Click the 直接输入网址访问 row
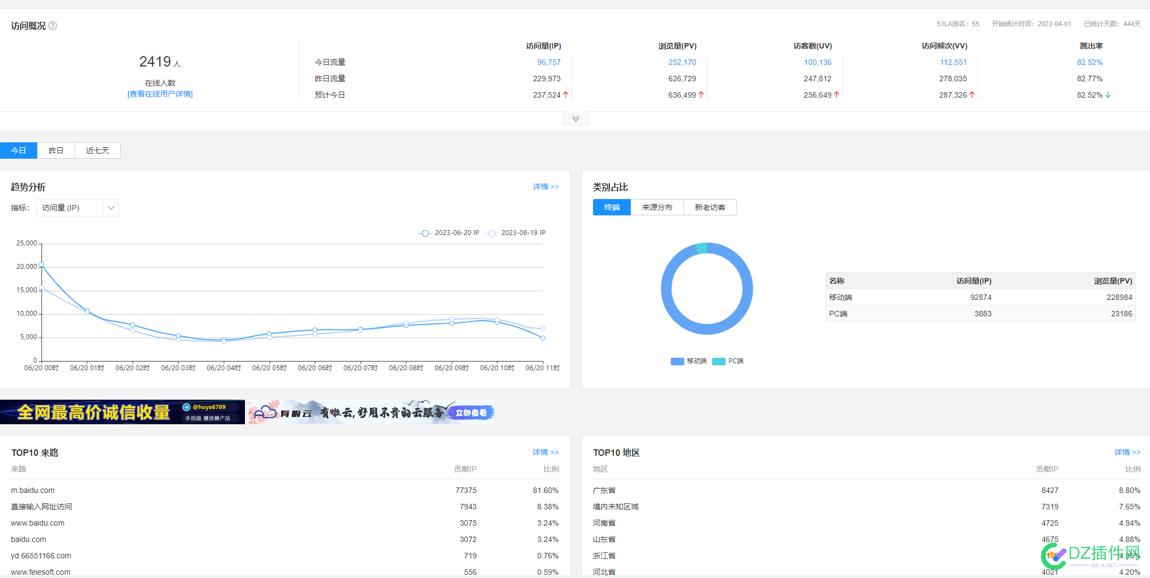The height and width of the screenshot is (578, 1150). click(x=285, y=507)
